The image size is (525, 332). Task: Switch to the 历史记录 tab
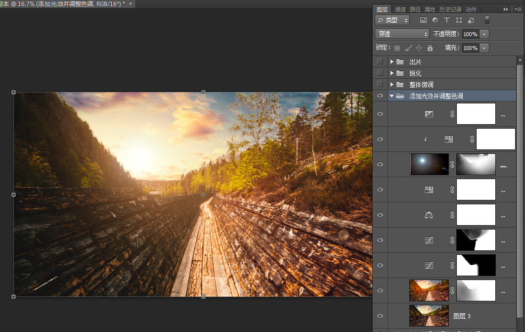coord(450,9)
